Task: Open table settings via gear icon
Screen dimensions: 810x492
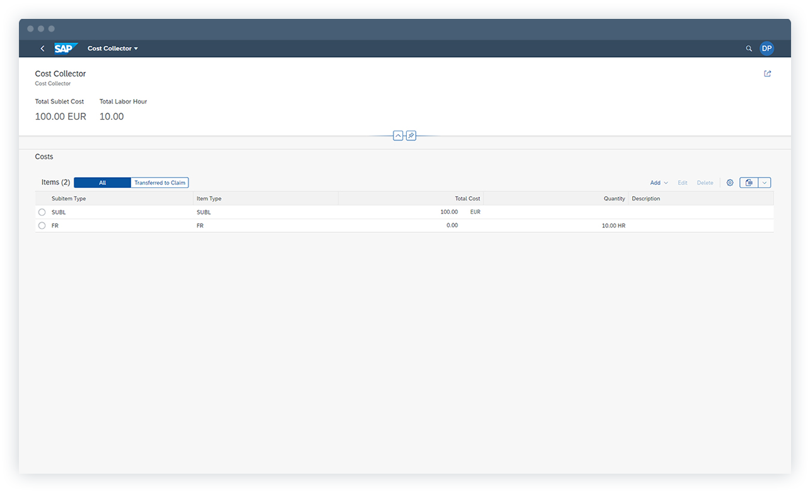Action: (730, 182)
